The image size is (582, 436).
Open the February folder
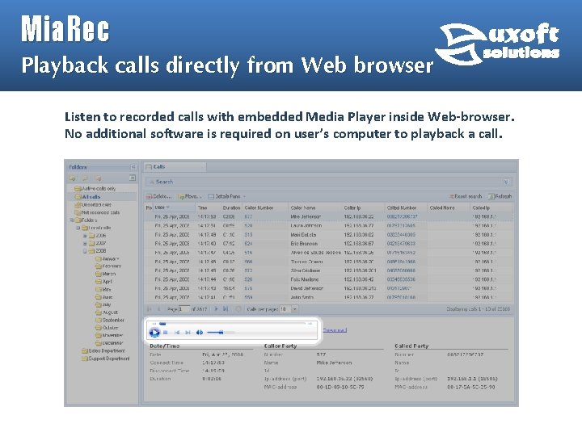108,266
